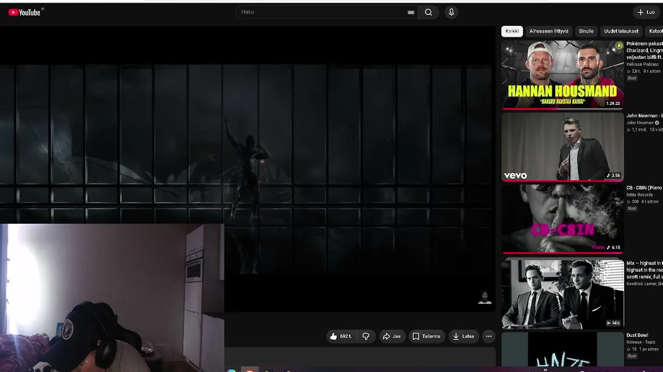Viewport: 663px width, 372px height.
Task: Click the channel watermark in video corner
Action: tap(484, 298)
